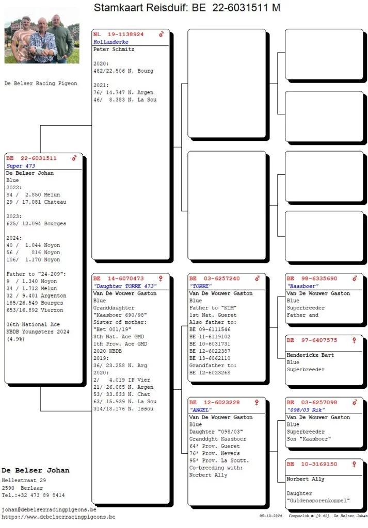Select the female symbol on BE 10-3169150

[355, 464]
